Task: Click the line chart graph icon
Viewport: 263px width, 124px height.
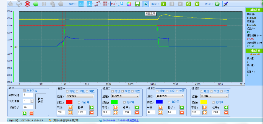Action: (x=113, y=4)
